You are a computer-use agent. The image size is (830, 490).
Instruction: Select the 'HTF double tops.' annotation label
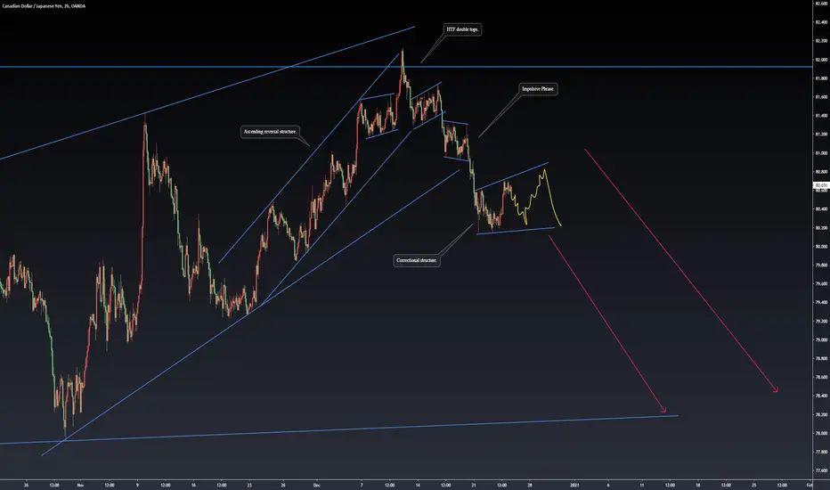point(462,29)
